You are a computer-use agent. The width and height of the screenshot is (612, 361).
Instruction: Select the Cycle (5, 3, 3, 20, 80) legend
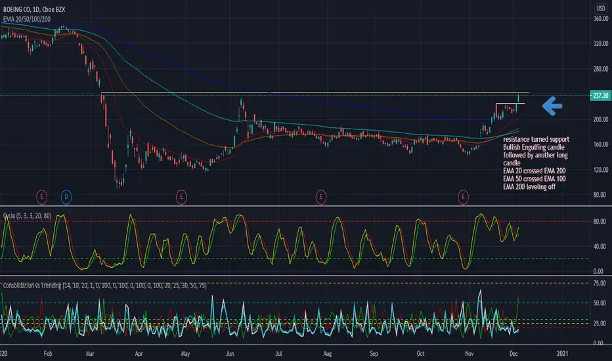tap(28, 215)
